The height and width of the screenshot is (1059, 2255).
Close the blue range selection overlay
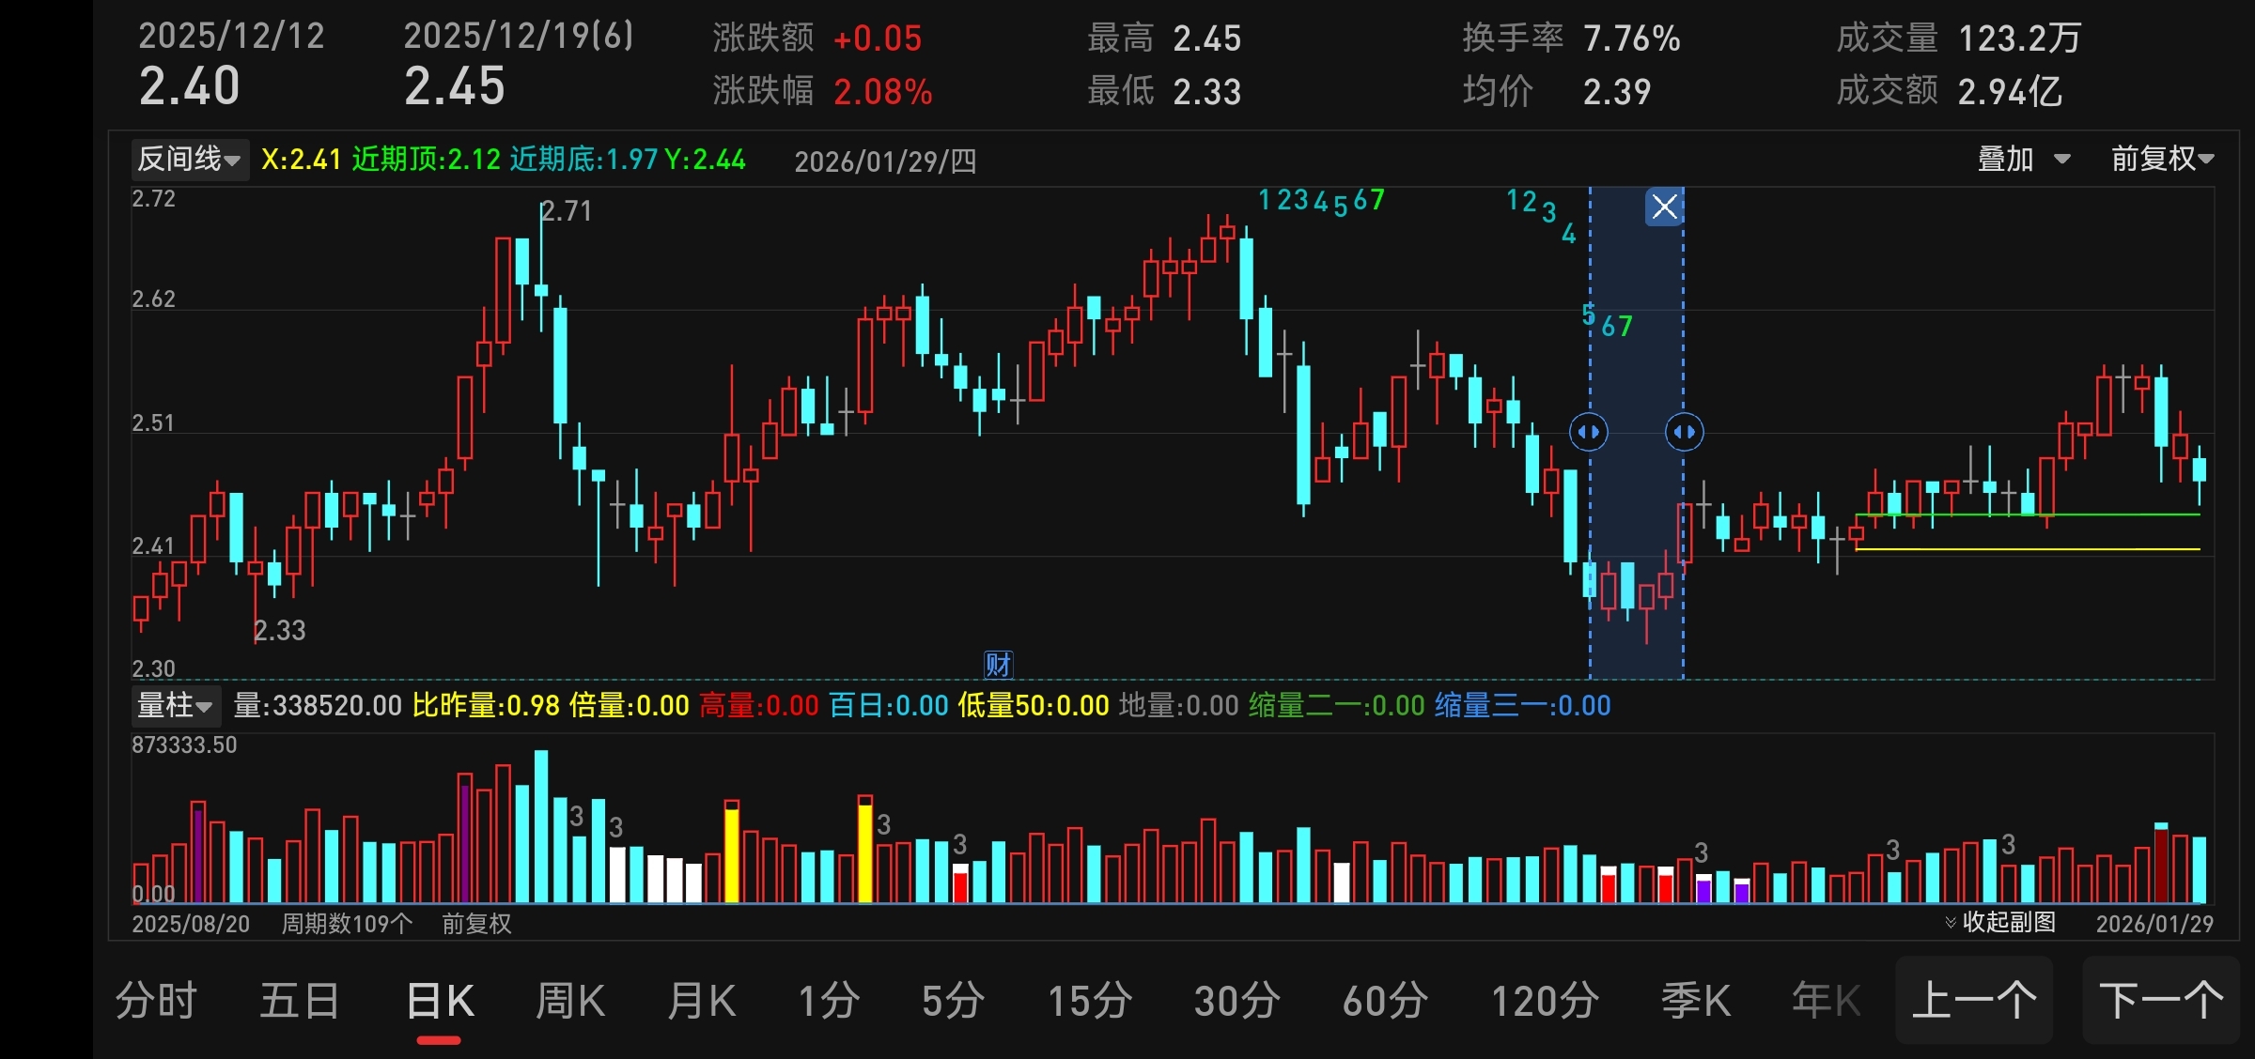(1664, 207)
